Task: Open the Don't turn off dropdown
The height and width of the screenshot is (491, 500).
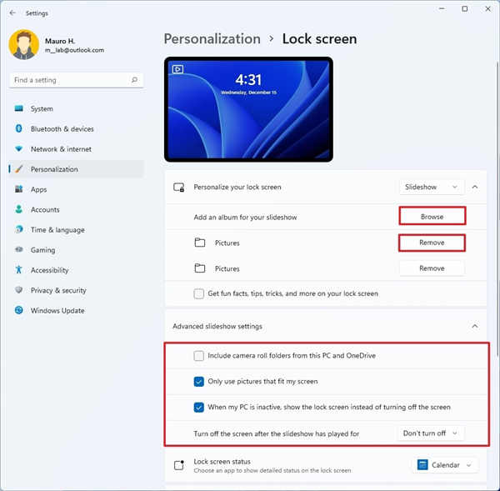Action: coord(430,433)
